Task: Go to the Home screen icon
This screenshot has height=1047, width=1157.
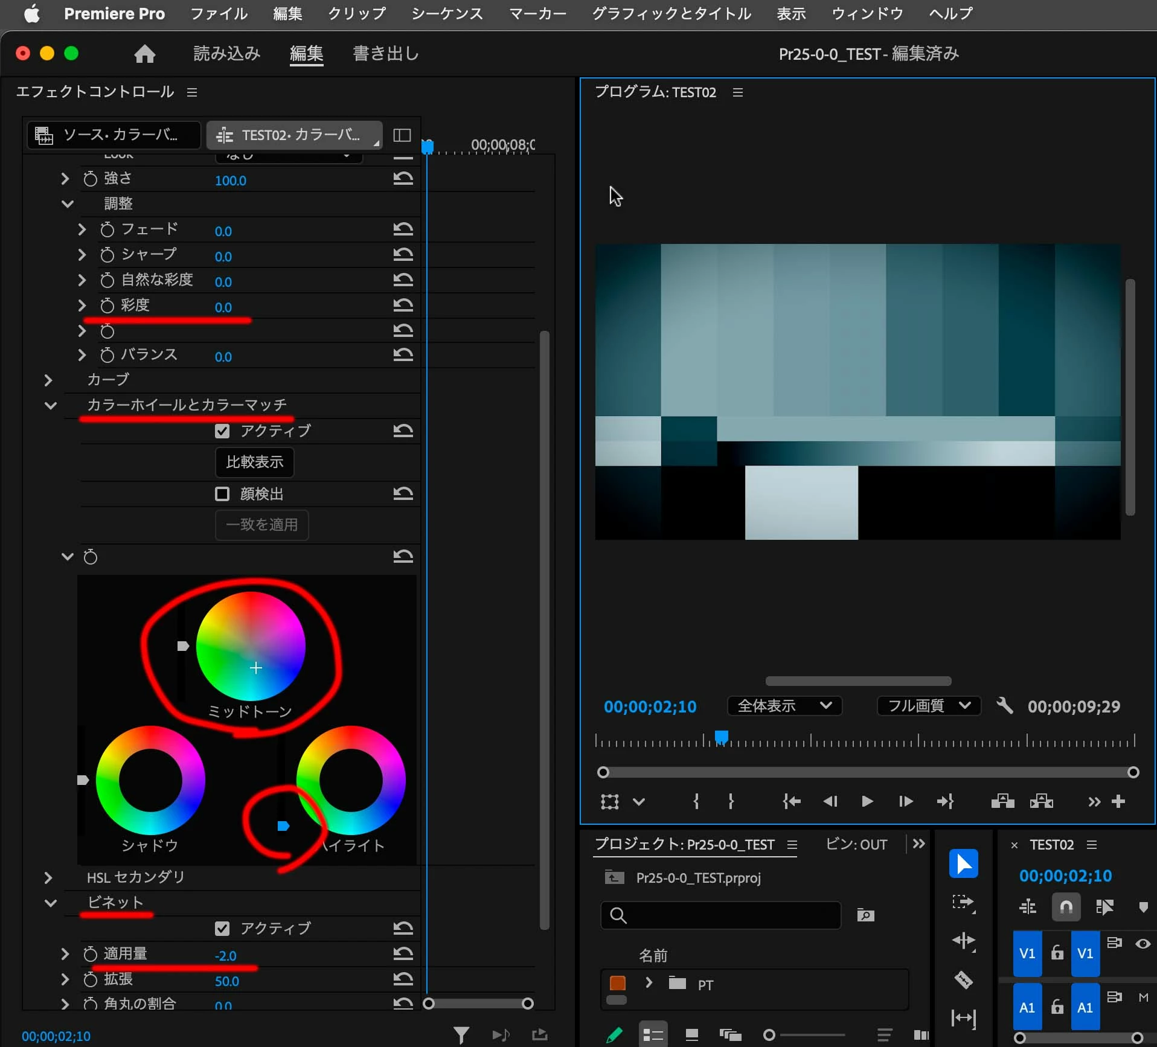Action: click(x=144, y=54)
